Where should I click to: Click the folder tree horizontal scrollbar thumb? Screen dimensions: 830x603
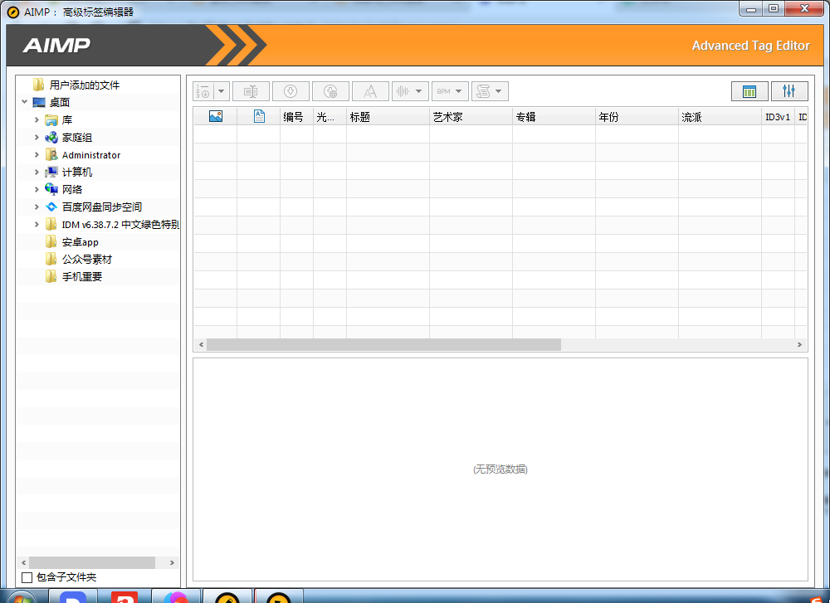click(x=92, y=562)
